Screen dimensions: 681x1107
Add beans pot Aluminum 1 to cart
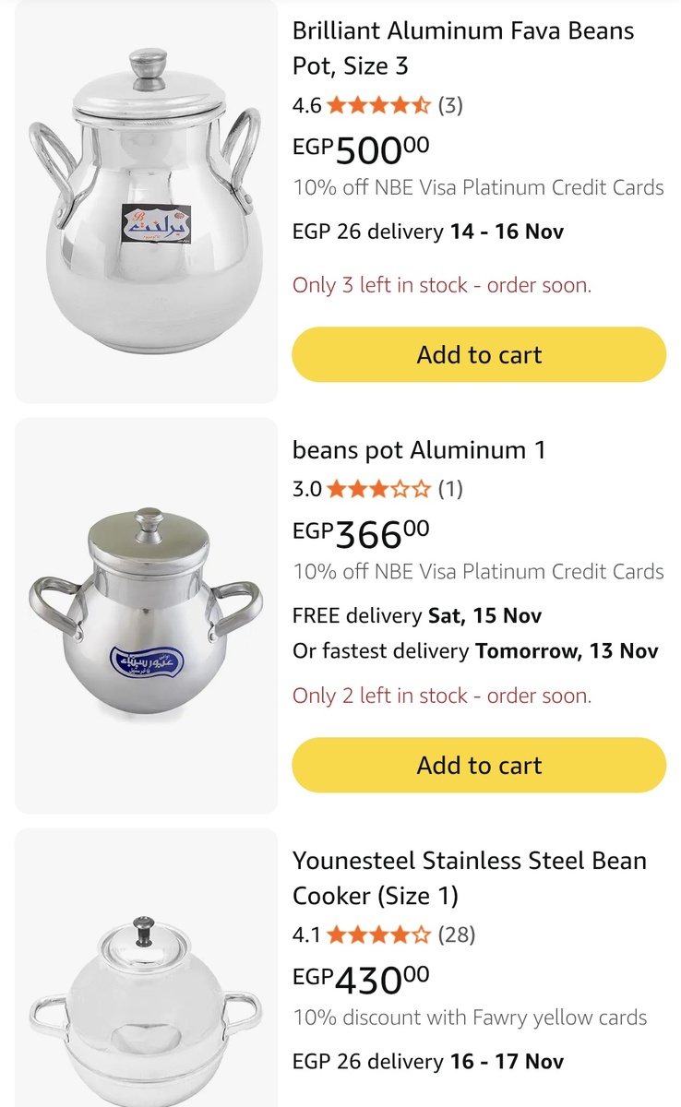tap(479, 765)
